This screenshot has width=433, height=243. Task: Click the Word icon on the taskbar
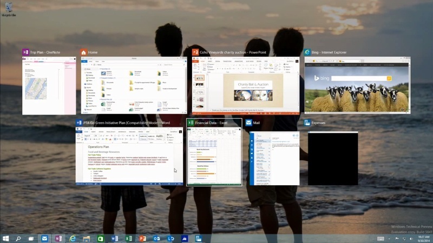[115, 238]
